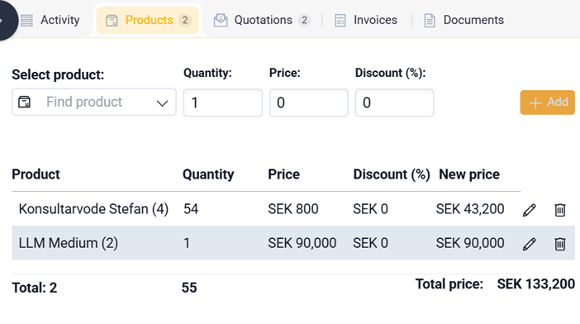Click the Product column header
The height and width of the screenshot is (324, 580).
[36, 174]
